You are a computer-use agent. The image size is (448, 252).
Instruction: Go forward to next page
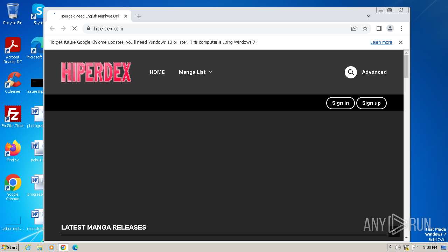[63, 28]
